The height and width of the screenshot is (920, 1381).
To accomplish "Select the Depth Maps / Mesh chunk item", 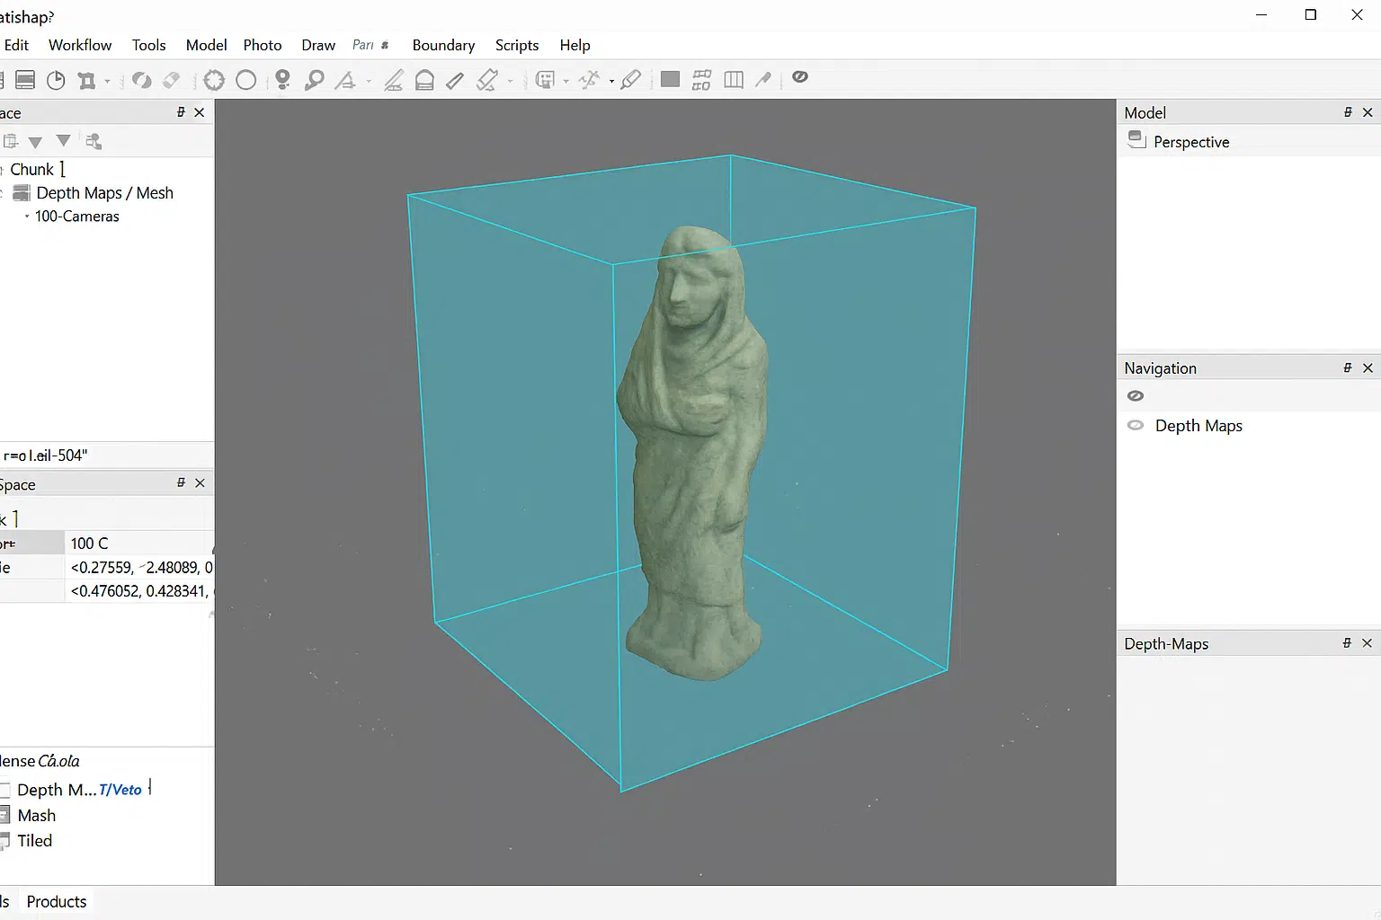I will (105, 192).
